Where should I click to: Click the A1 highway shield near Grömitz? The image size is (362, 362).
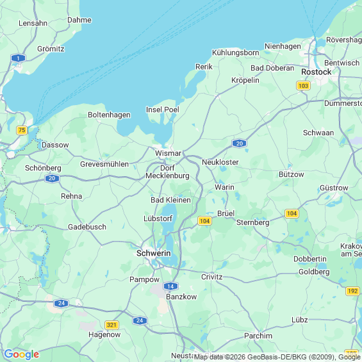point(18,58)
